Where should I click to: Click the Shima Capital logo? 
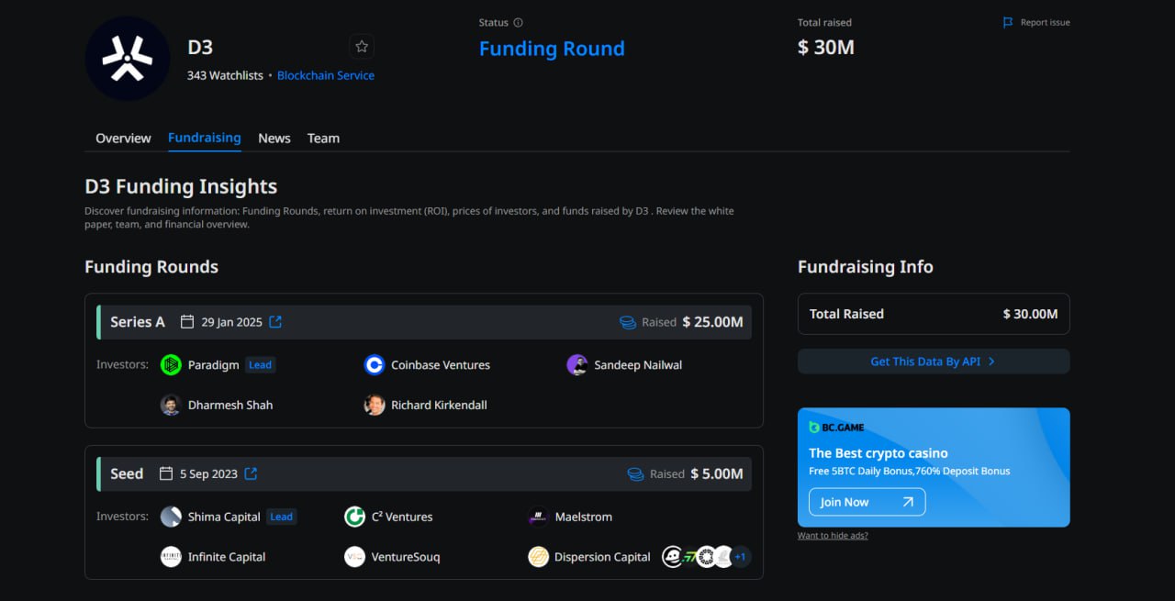171,517
